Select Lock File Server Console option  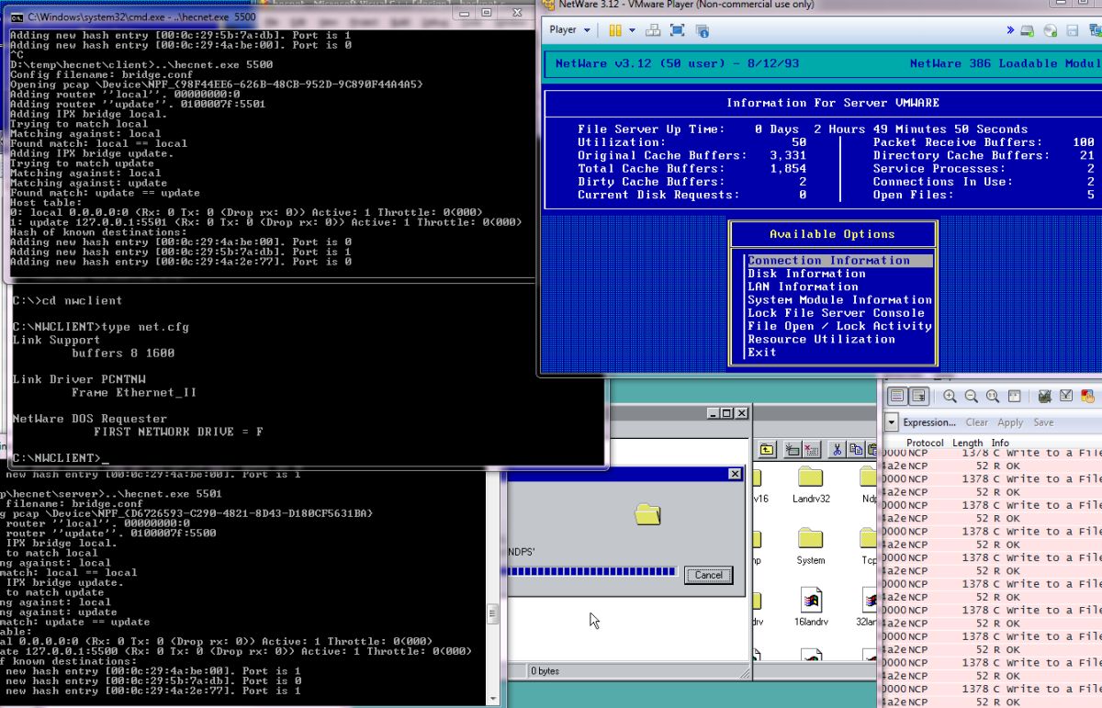point(836,313)
